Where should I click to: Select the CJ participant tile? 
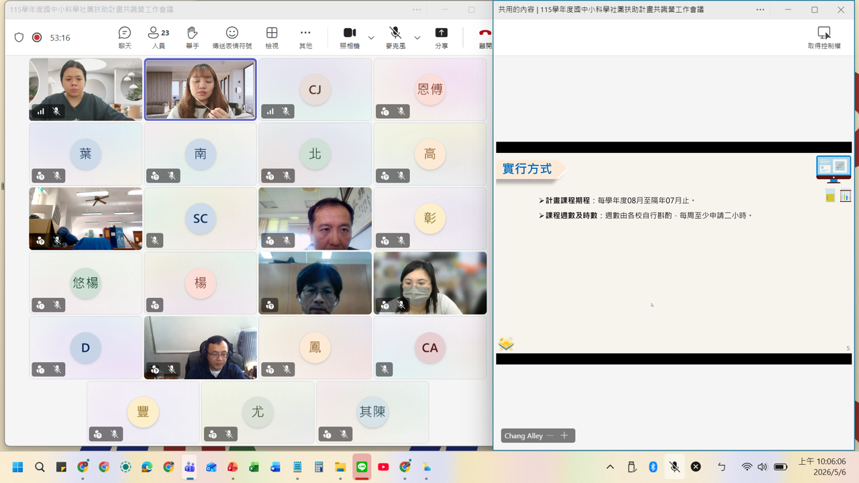(315, 89)
